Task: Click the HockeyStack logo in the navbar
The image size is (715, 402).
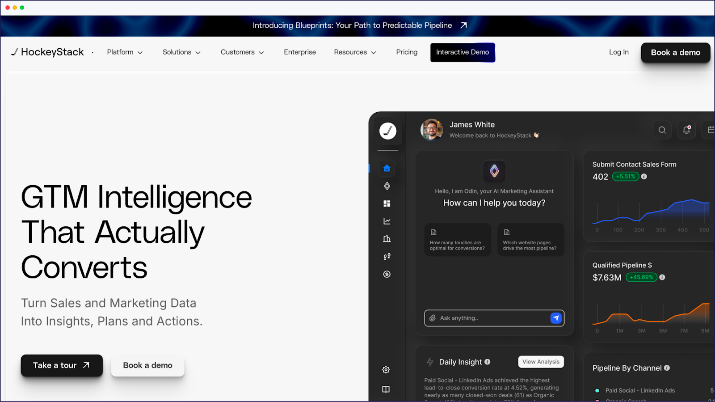Action: 47,52
